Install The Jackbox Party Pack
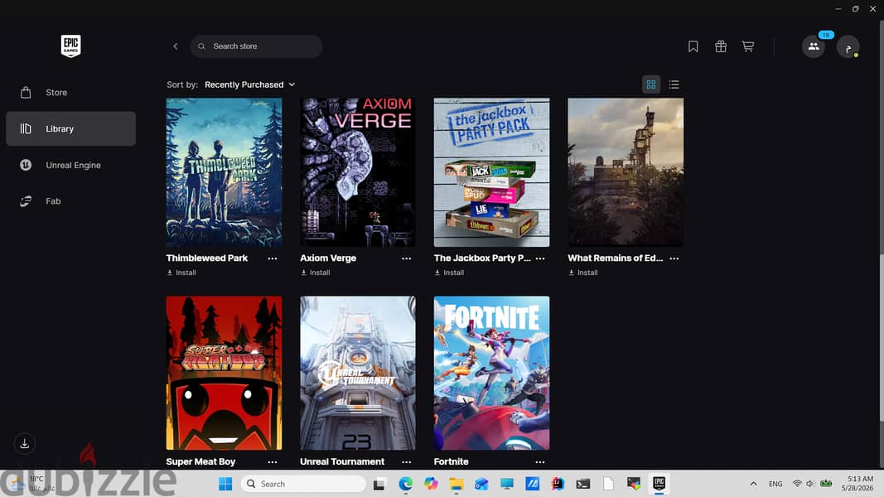This screenshot has height=497, width=884. [449, 273]
